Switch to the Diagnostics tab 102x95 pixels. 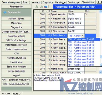[48, 2]
